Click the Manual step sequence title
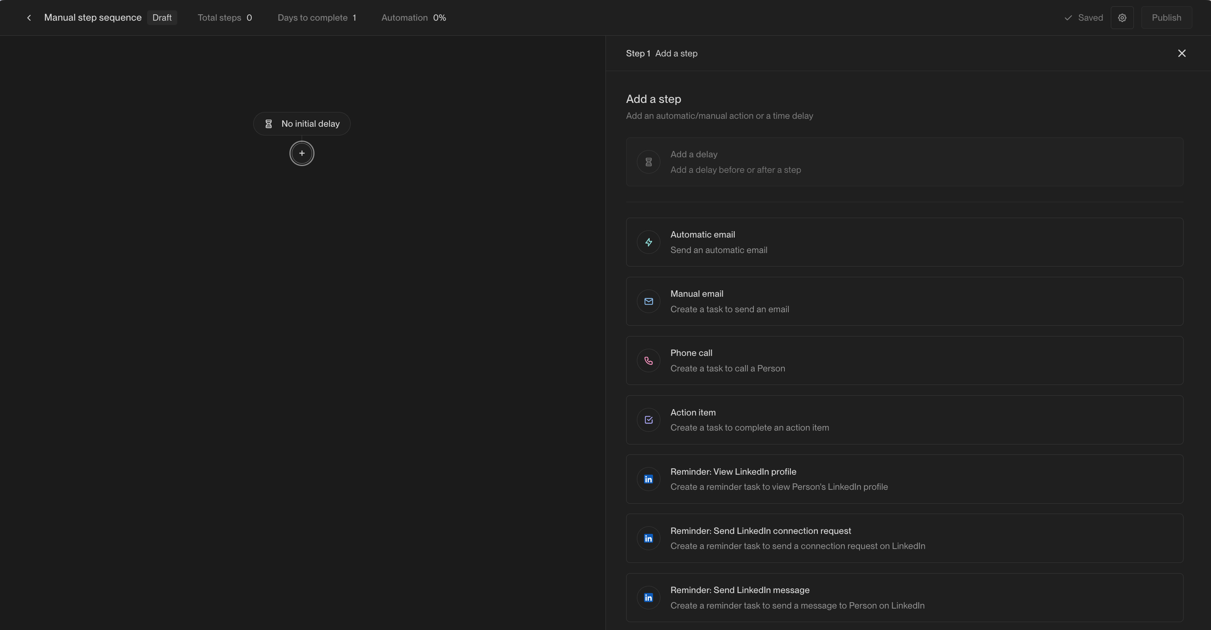This screenshot has height=630, width=1211. [93, 18]
